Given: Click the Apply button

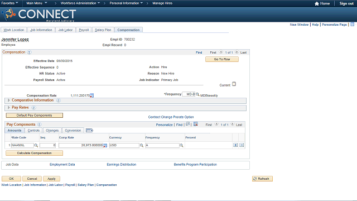Looking at the screenshot, I should pyautogui.click(x=51, y=179).
